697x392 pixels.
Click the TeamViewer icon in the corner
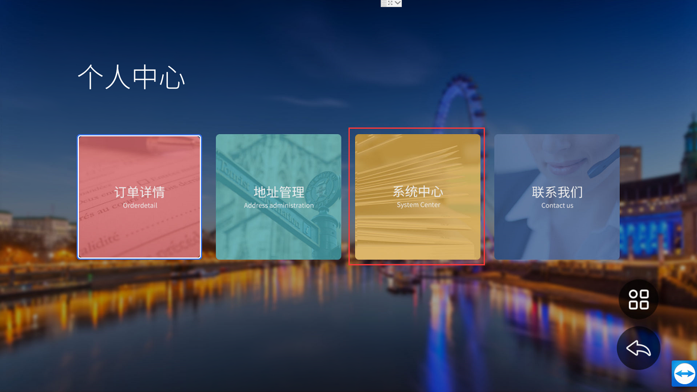click(x=685, y=374)
